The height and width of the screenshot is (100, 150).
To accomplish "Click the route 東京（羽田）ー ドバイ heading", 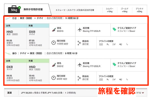I will pyautogui.click(x=31, y=18).
